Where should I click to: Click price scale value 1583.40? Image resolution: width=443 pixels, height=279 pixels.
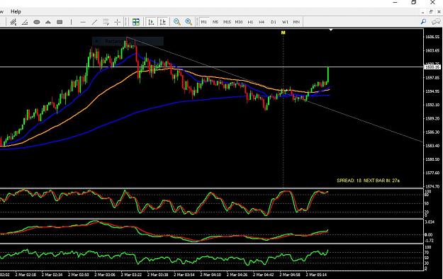(x=432, y=146)
